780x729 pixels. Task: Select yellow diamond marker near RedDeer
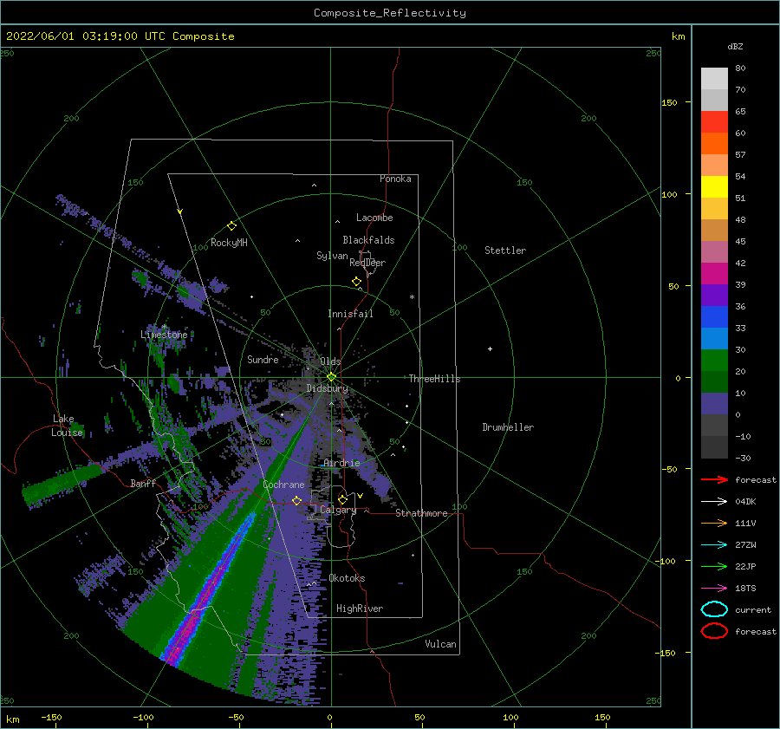tap(356, 281)
